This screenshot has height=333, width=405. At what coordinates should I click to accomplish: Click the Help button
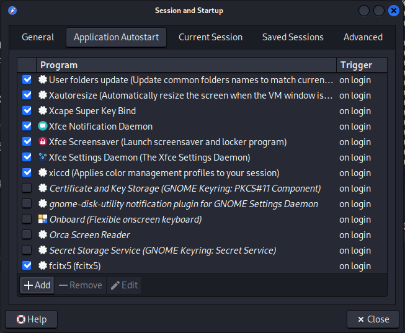pos(31,319)
